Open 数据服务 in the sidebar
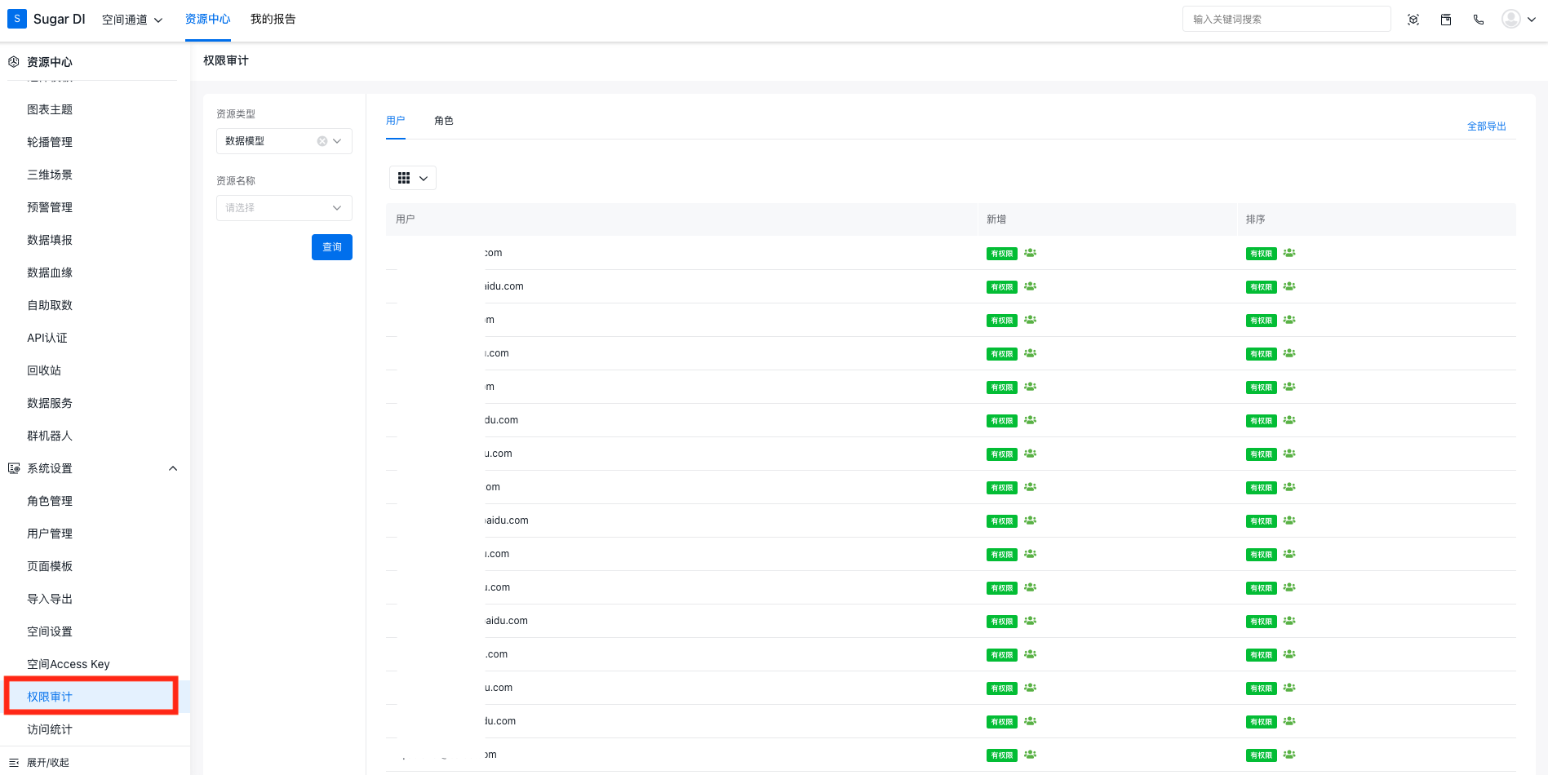The width and height of the screenshot is (1548, 775). click(50, 403)
